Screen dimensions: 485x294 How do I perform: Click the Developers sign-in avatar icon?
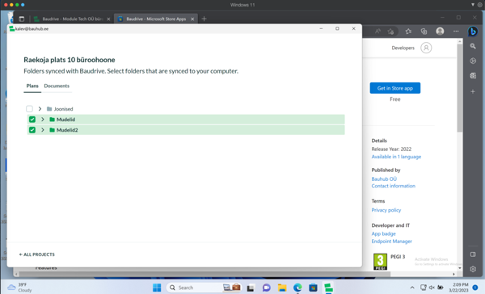click(x=426, y=48)
